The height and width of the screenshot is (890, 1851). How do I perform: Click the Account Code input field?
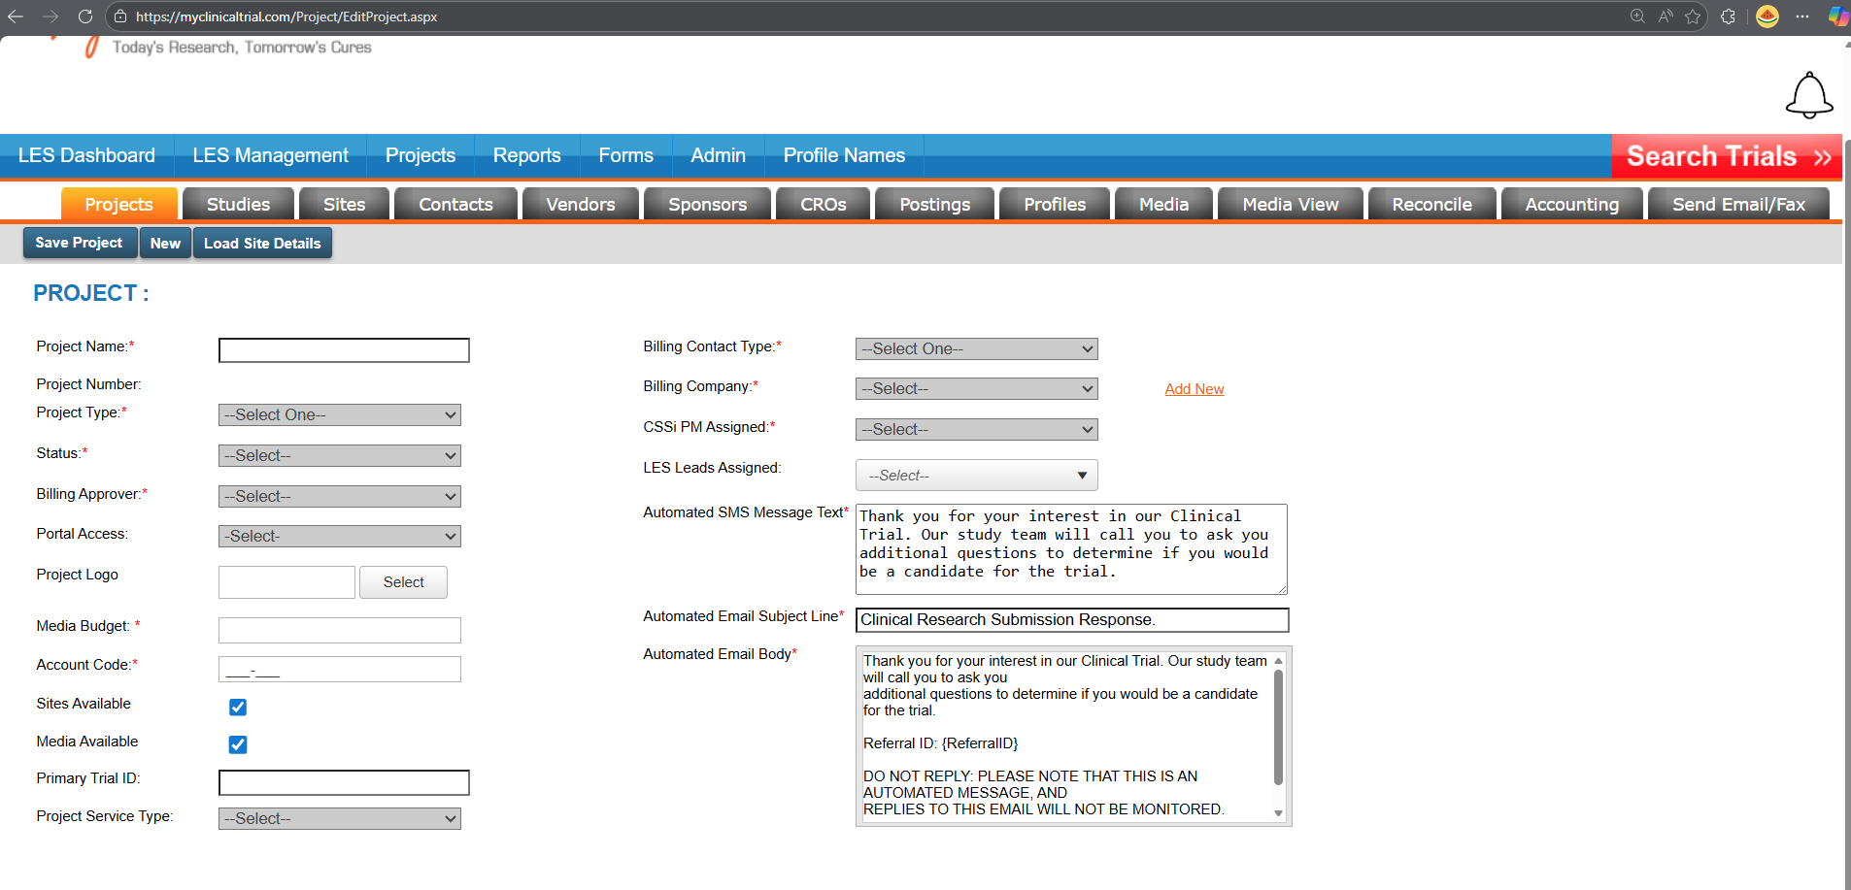tap(340, 670)
